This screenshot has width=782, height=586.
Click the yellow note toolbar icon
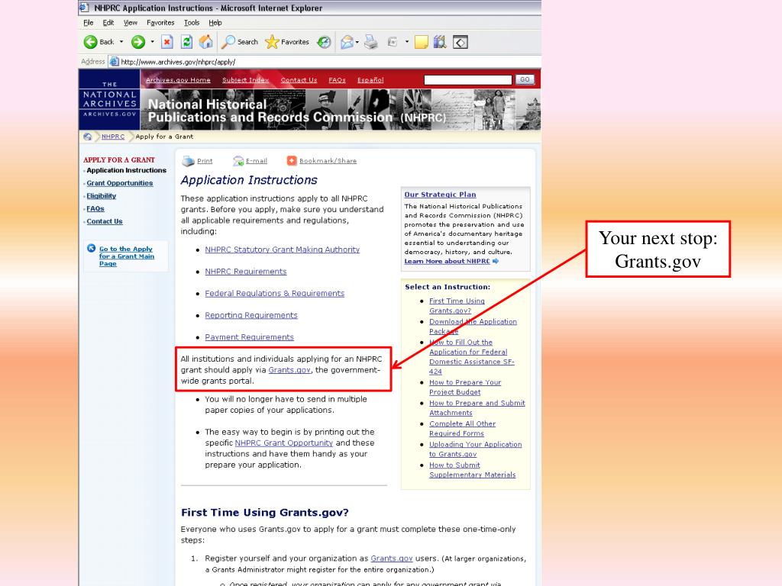click(422, 43)
